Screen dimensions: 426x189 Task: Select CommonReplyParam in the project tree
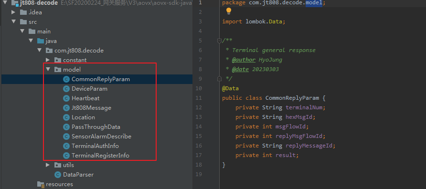(x=101, y=79)
